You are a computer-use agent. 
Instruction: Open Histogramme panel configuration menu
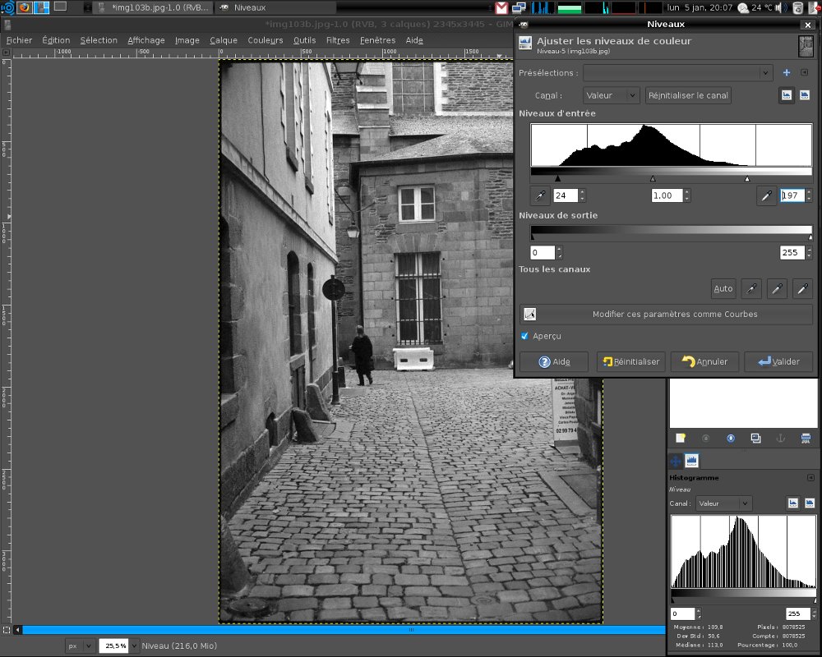click(810, 478)
